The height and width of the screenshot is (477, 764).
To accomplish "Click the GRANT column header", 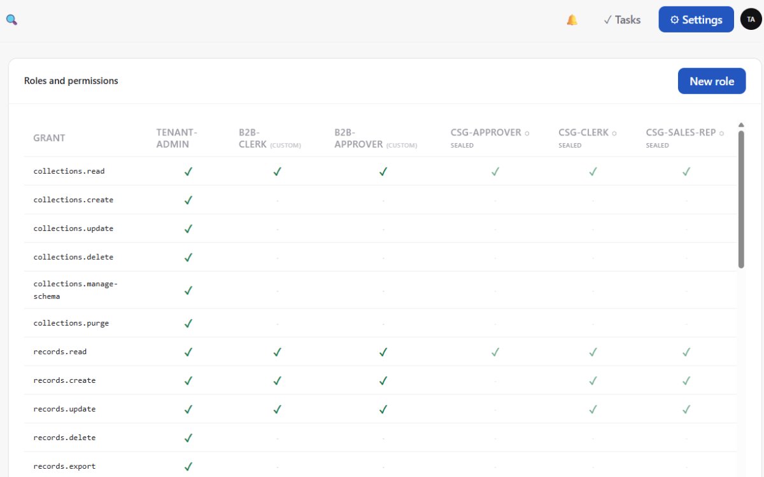I will pos(49,138).
